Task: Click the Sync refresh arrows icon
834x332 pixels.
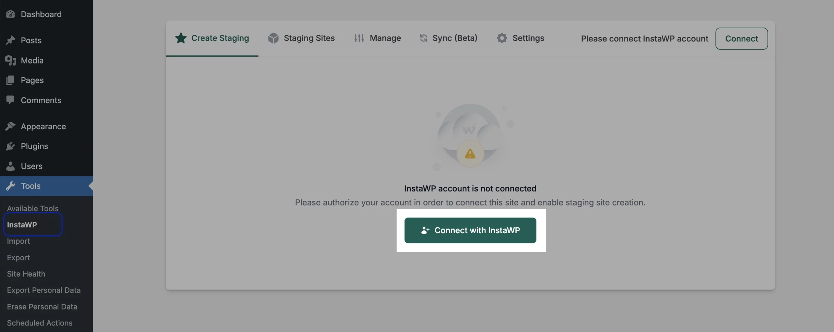Action: click(x=424, y=38)
